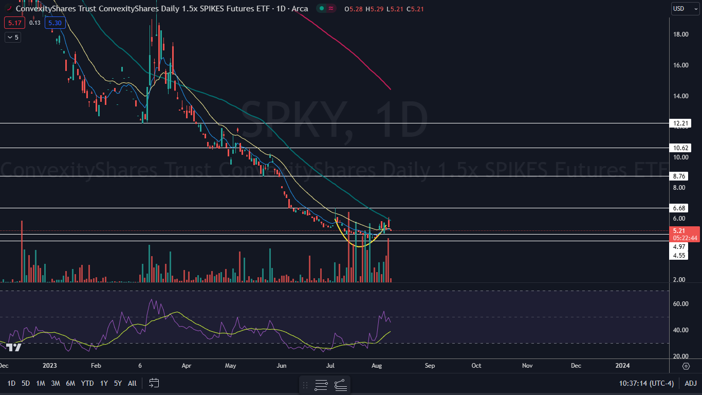This screenshot has width=702, height=395.
Task: Click the chart settings hexagon icon
Action: (686, 366)
